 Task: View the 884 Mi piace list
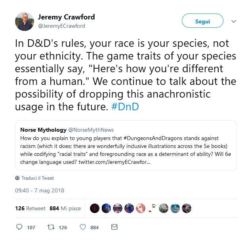coord(64,208)
